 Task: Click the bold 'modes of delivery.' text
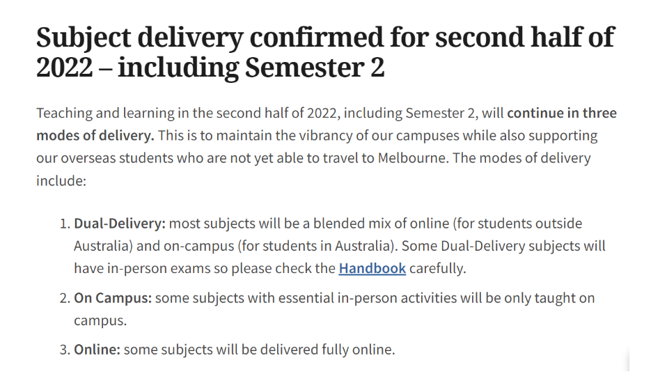tap(95, 135)
